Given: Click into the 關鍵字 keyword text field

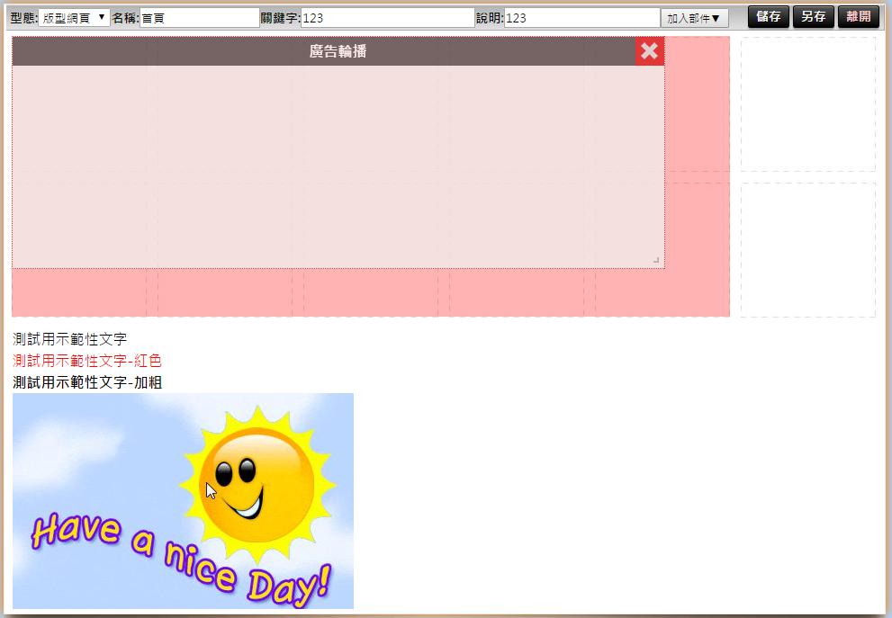Looking at the screenshot, I should click(x=387, y=18).
